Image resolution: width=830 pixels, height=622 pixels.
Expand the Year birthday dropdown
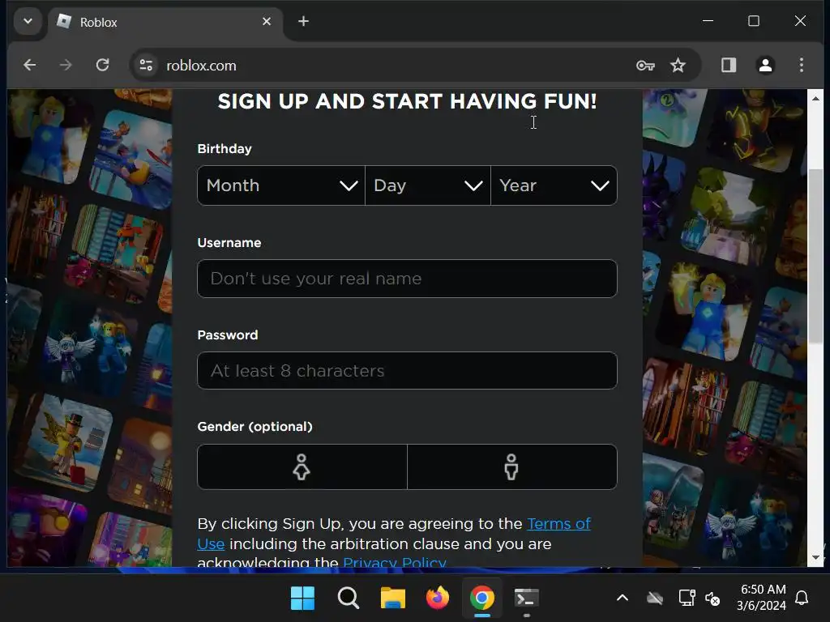tap(554, 185)
